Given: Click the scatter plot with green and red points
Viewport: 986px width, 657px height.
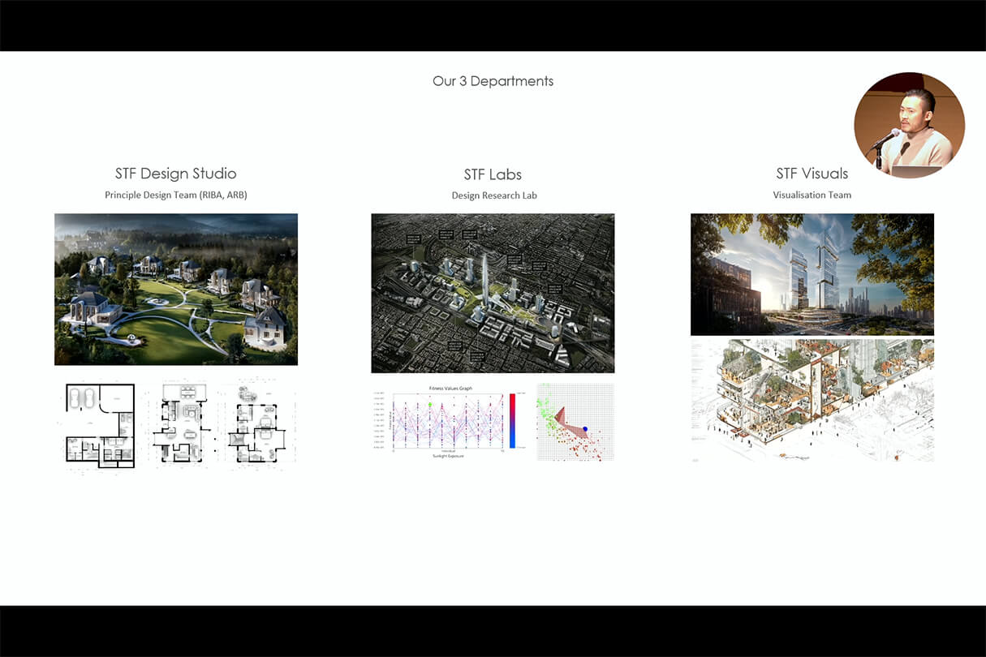Looking at the screenshot, I should pos(575,422).
